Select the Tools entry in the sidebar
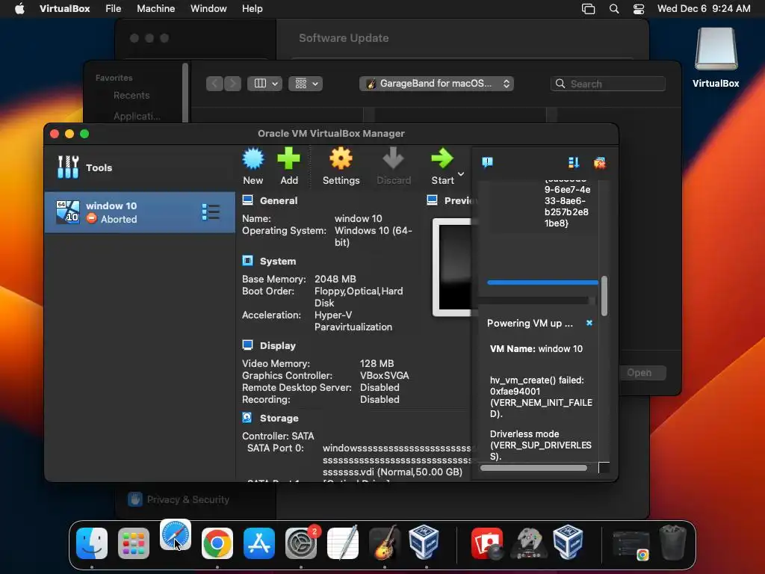765x574 pixels. tap(140, 167)
